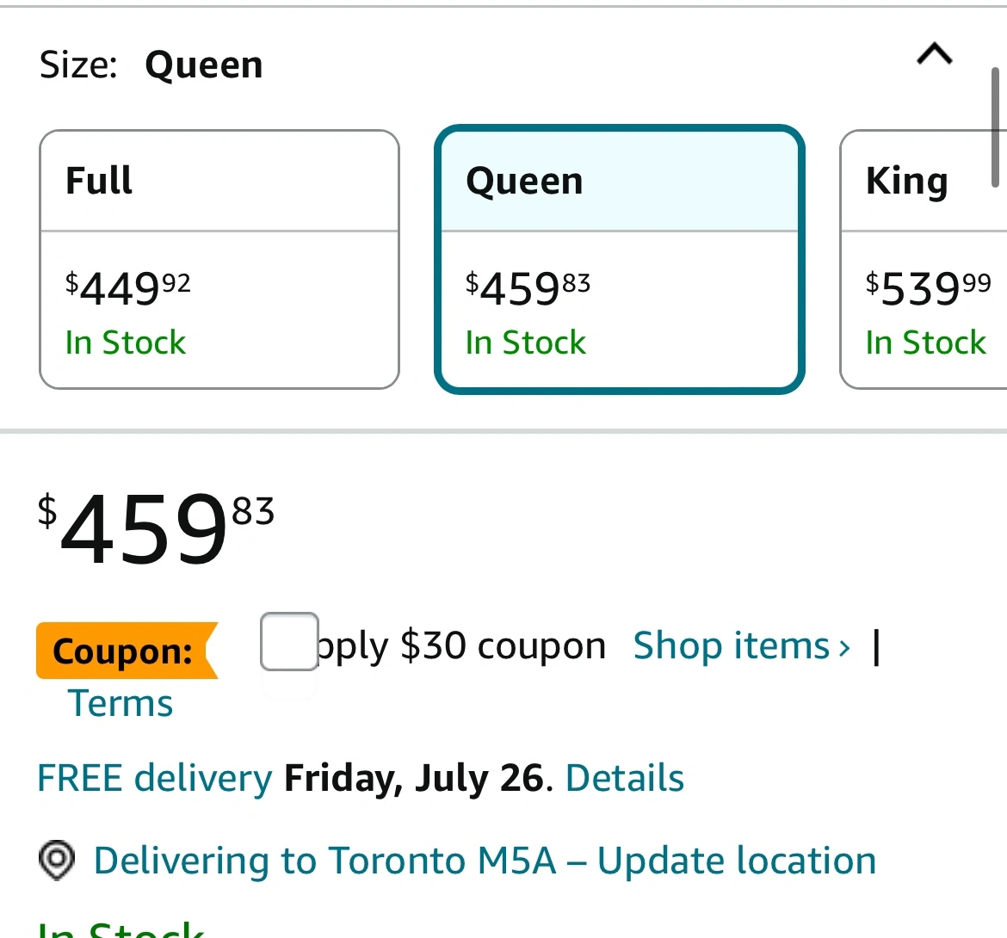Select the Queen size card title
The width and height of the screenshot is (1007, 938).
[524, 181]
